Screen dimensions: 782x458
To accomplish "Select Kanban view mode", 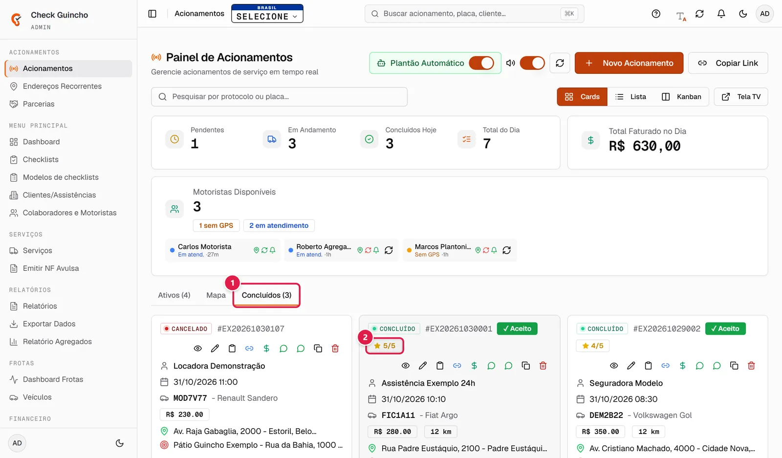I will [681, 97].
